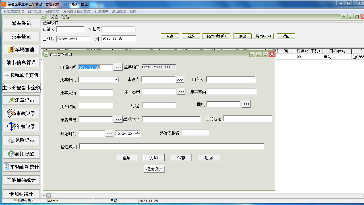This screenshot has height=205, width=364.
Task: Open the 车辆加油 refueling sidebar item
Action: (21, 50)
